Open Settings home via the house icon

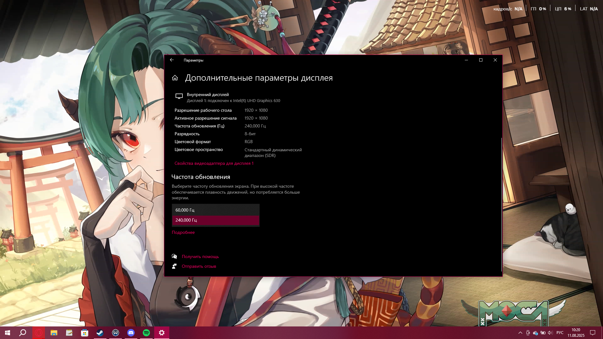(x=175, y=78)
